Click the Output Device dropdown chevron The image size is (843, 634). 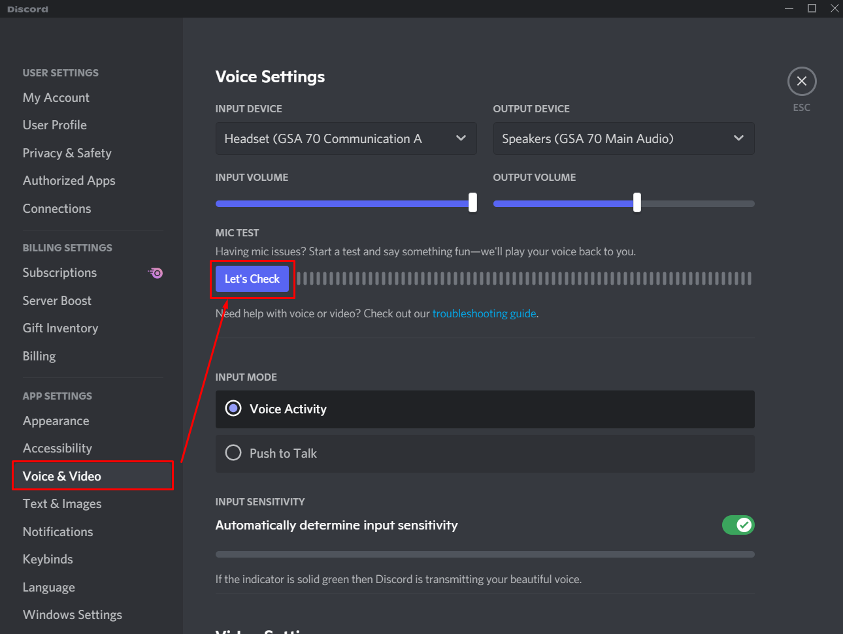point(738,138)
